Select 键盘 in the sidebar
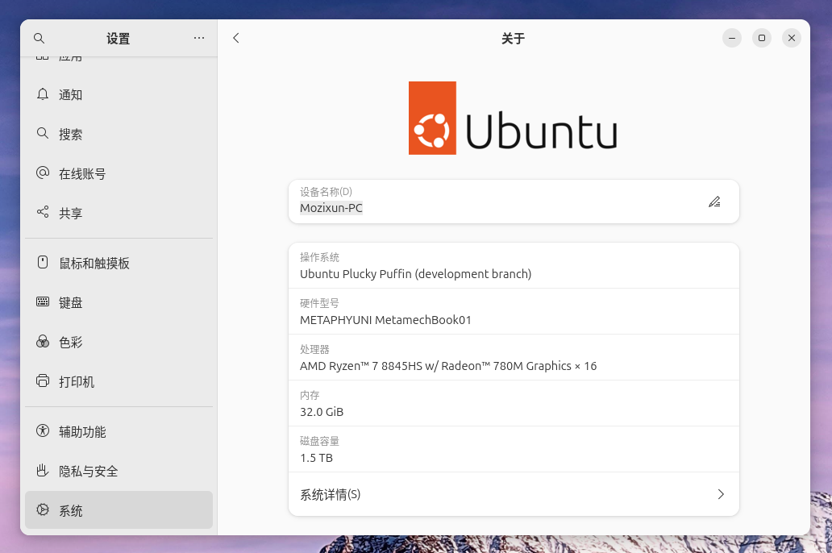The width and height of the screenshot is (832, 553). click(119, 302)
